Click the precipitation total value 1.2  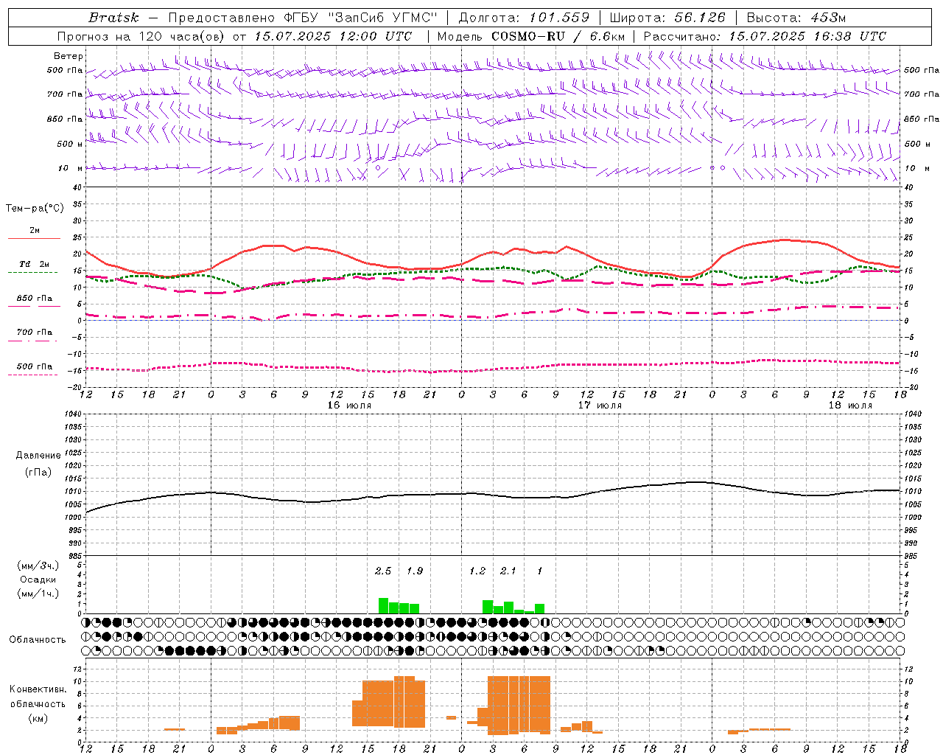(x=477, y=571)
